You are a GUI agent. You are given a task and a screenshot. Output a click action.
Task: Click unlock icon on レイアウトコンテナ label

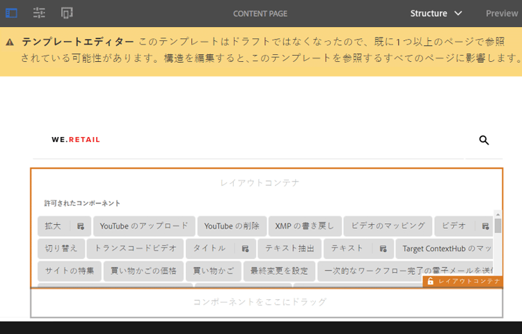(x=430, y=281)
